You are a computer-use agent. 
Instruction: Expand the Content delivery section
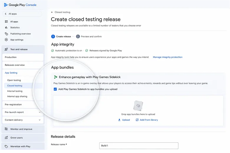[40, 120]
